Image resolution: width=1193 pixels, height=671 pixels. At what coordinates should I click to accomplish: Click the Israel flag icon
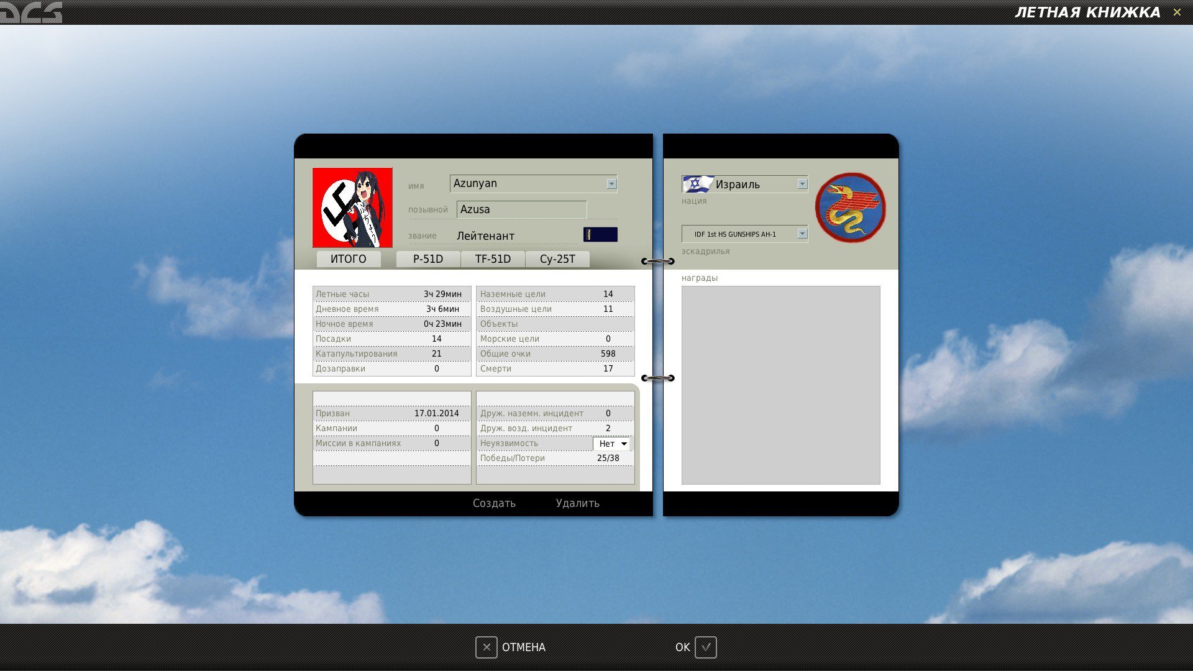[x=697, y=184]
